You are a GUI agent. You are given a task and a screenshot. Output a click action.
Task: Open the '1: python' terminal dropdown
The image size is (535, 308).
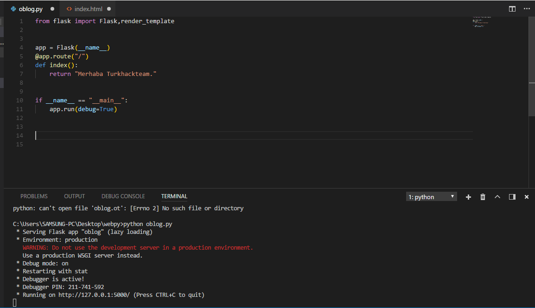coord(431,197)
